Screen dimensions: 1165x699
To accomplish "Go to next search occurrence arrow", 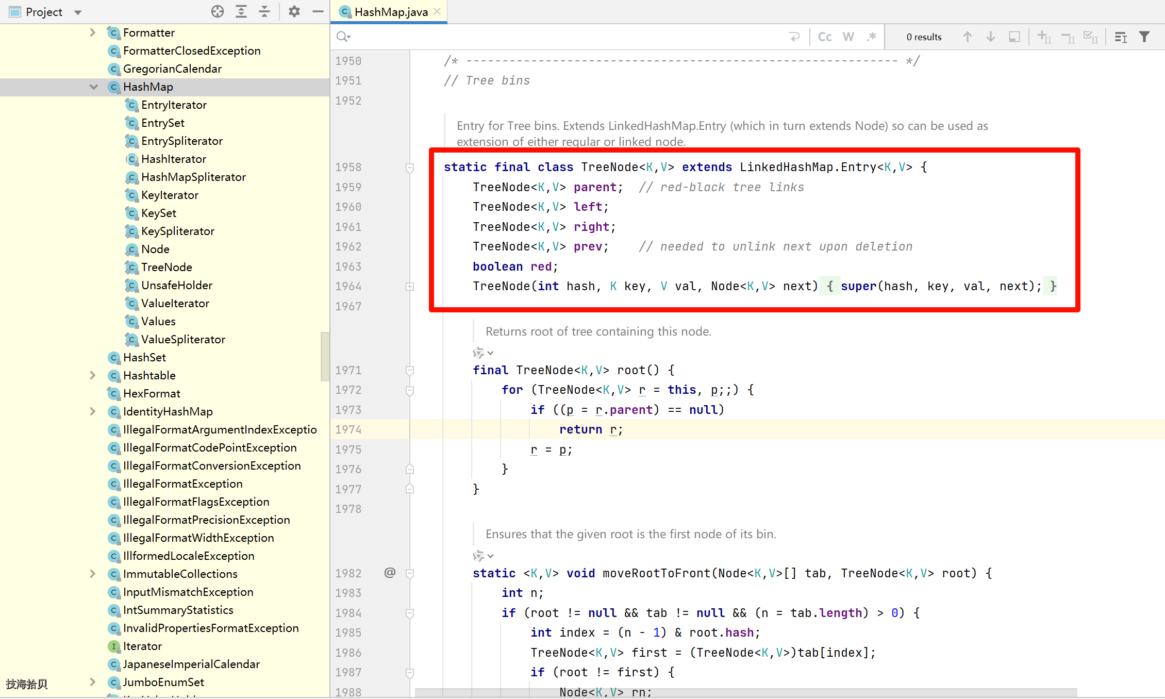I will pos(991,37).
